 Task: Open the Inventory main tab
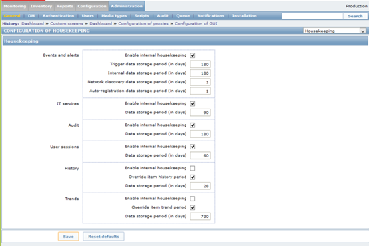[41, 6]
